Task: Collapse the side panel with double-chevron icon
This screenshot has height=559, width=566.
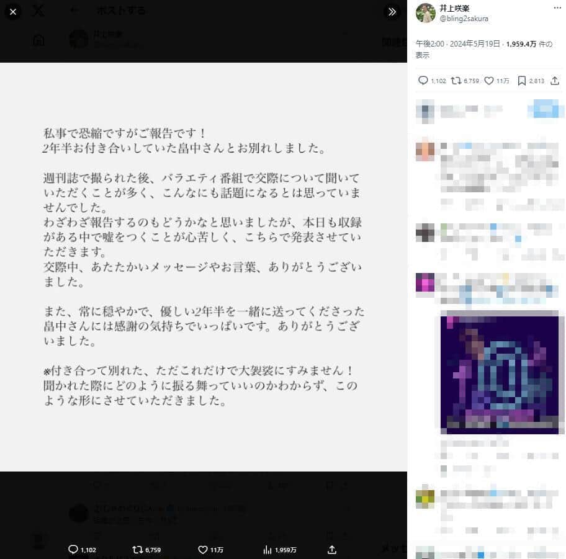Action: (392, 12)
